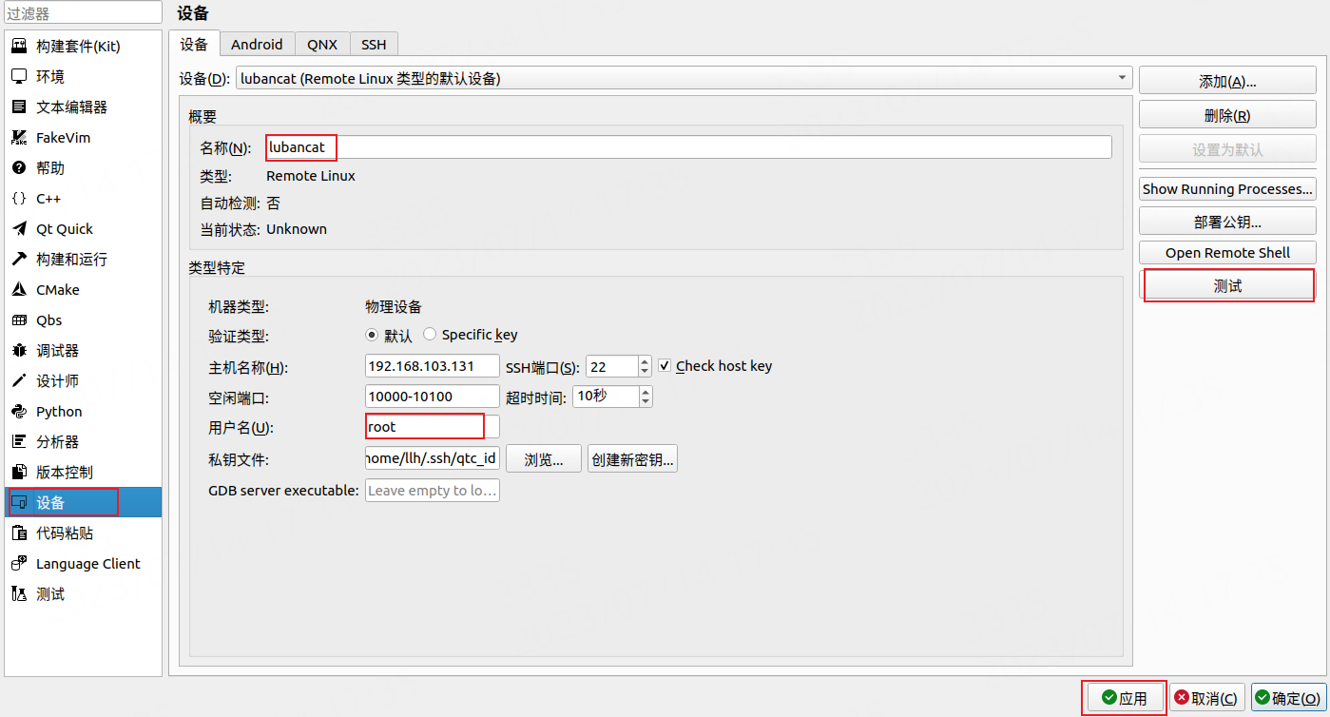Open Remote Shell button
This screenshot has height=717, width=1330.
click(1227, 253)
